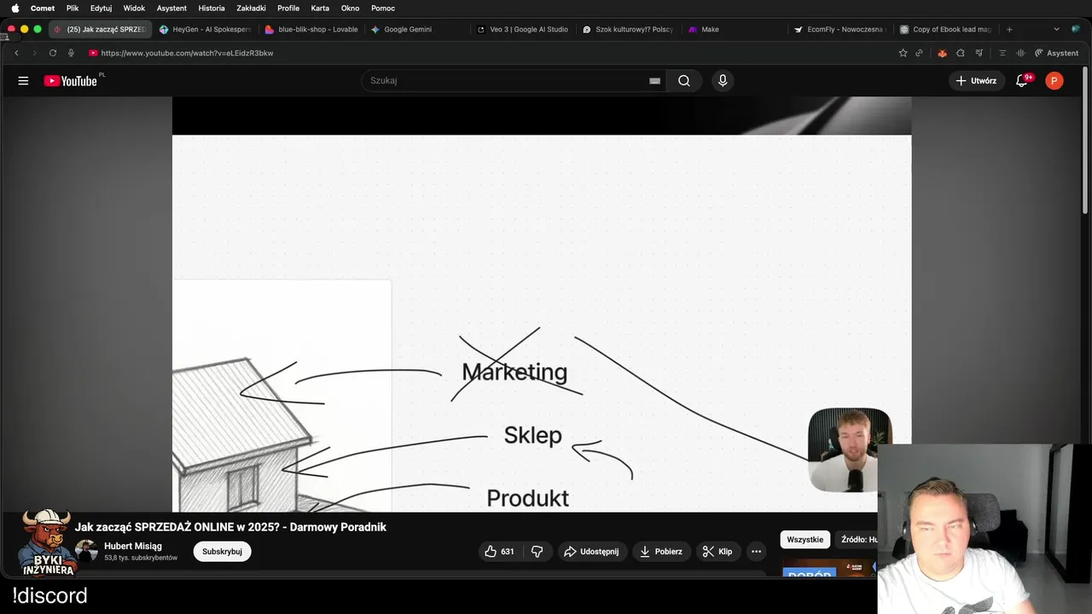The height and width of the screenshot is (614, 1092).
Task: Open the extensions puzzle icon
Action: pyautogui.click(x=960, y=53)
